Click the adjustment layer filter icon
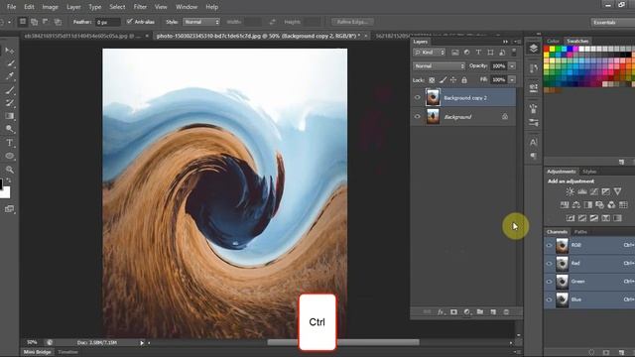This screenshot has width=635, height=357. point(466,53)
